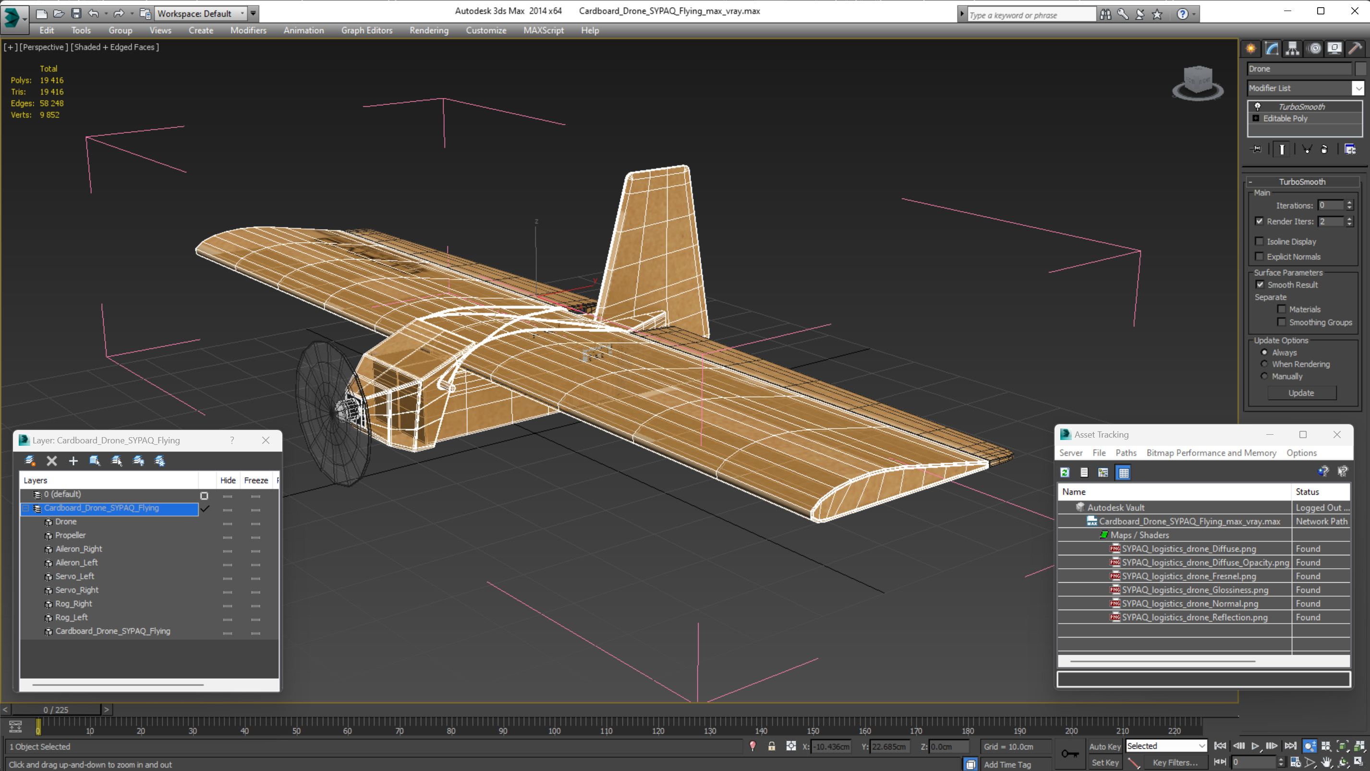Click the Play Animation button
This screenshot has width=1370, height=771.
click(1255, 746)
